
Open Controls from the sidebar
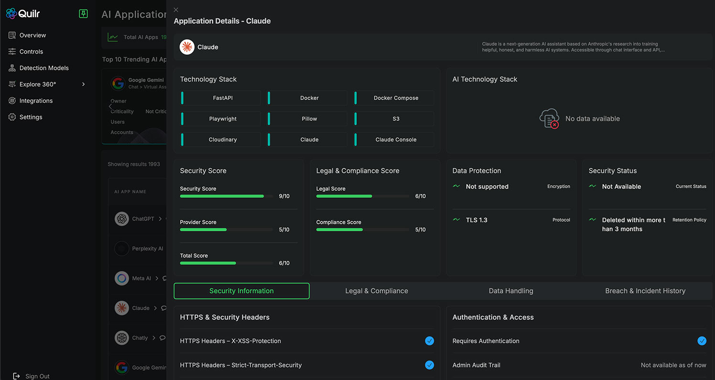(31, 52)
